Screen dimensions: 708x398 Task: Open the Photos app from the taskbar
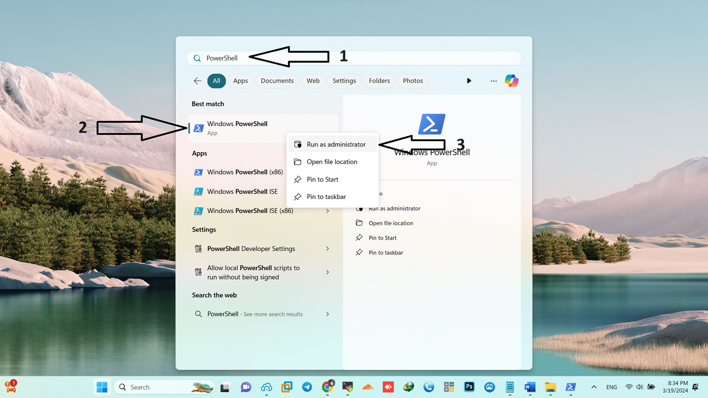pyautogui.click(x=489, y=387)
